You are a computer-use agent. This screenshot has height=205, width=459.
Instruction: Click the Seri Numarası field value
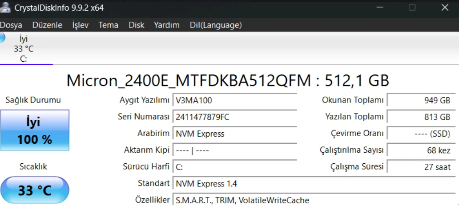[235, 117]
